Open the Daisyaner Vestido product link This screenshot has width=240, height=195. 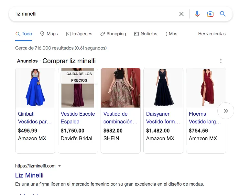pos(163,118)
